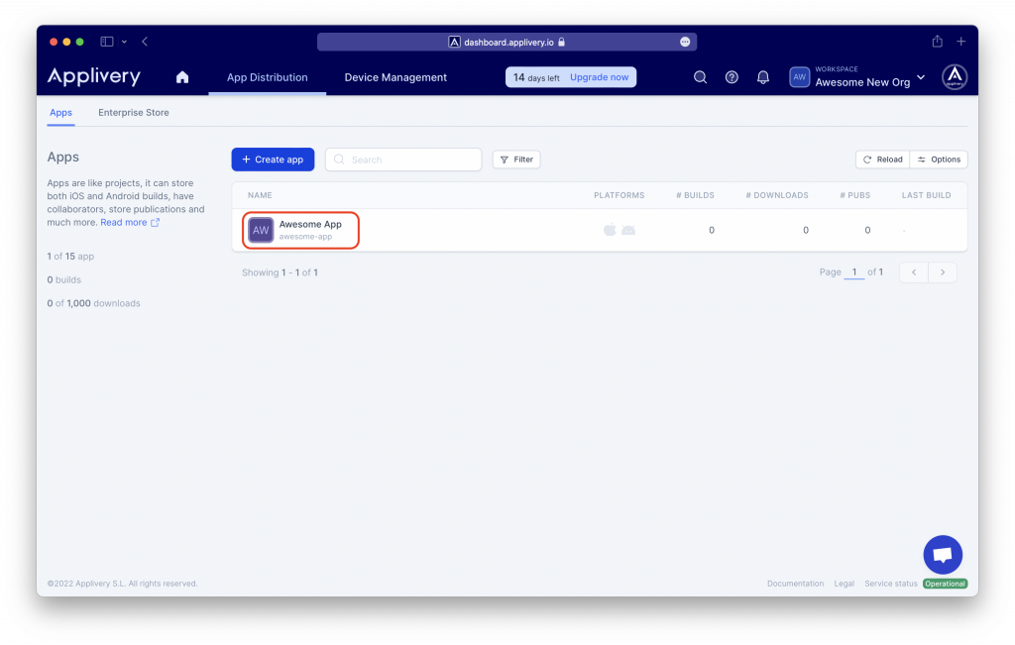Click the Create app button

click(273, 160)
